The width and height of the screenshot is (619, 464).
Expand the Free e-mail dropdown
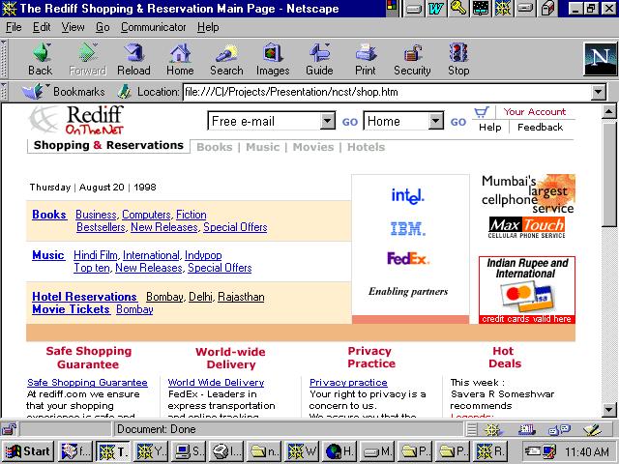click(327, 122)
